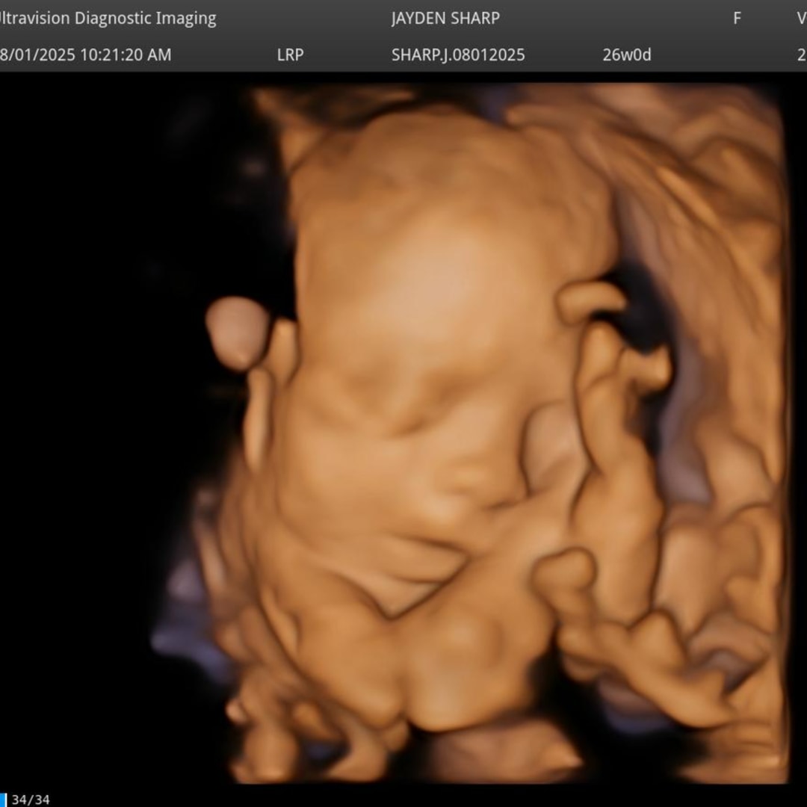807x807 pixels.
Task: Click the patient ID SHARP.J.08012025
Action: coord(458,55)
